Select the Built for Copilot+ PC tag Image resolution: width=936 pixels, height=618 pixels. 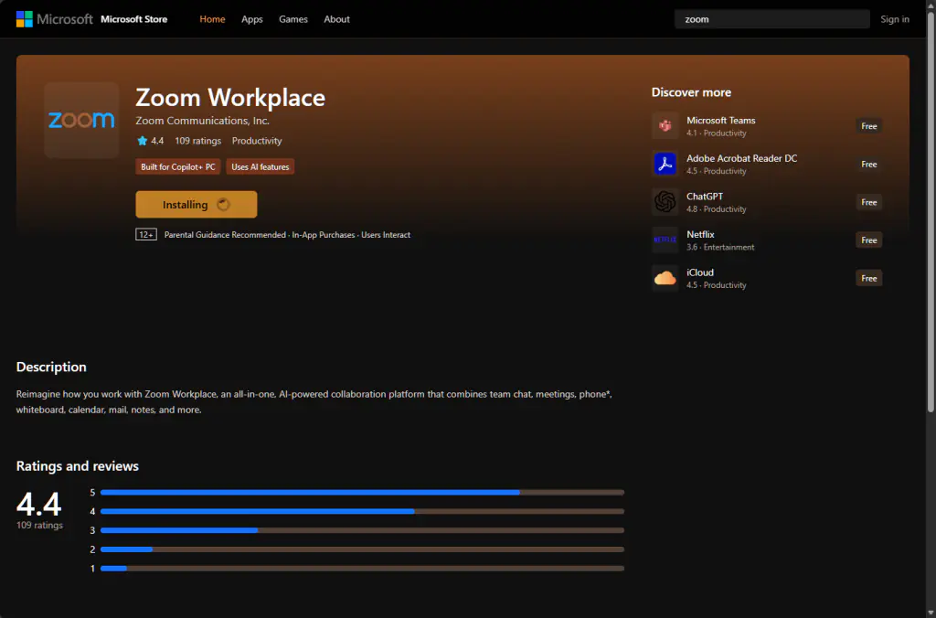pyautogui.click(x=178, y=167)
